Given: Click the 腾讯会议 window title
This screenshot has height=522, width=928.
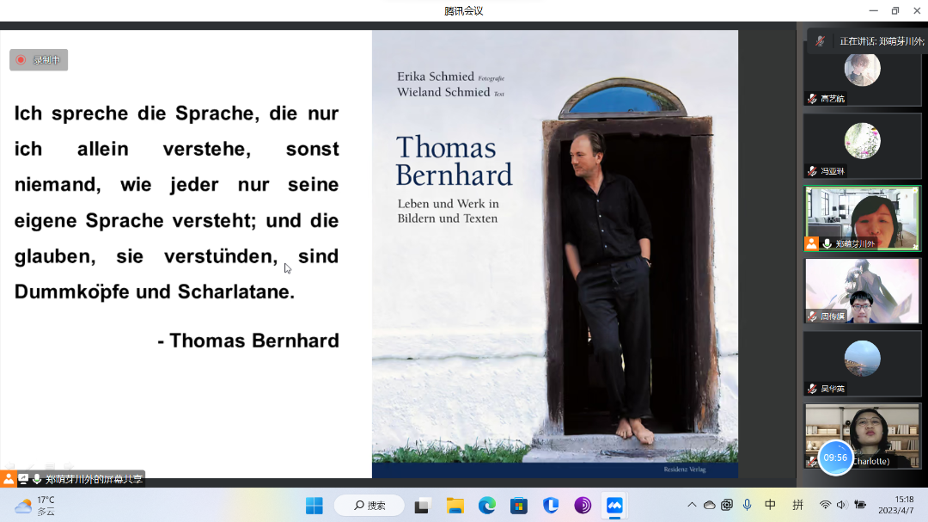Looking at the screenshot, I should click(463, 10).
